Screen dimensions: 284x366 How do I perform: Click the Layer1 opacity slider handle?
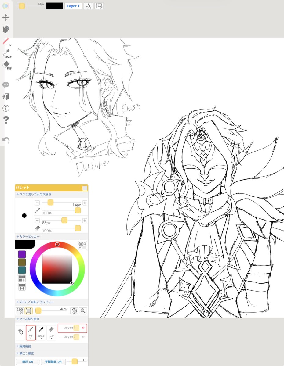point(76,328)
